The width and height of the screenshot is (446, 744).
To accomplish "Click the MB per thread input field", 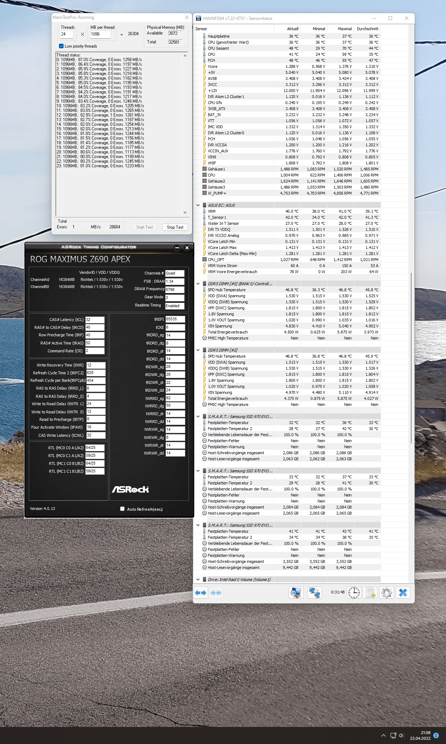I will pos(100,34).
